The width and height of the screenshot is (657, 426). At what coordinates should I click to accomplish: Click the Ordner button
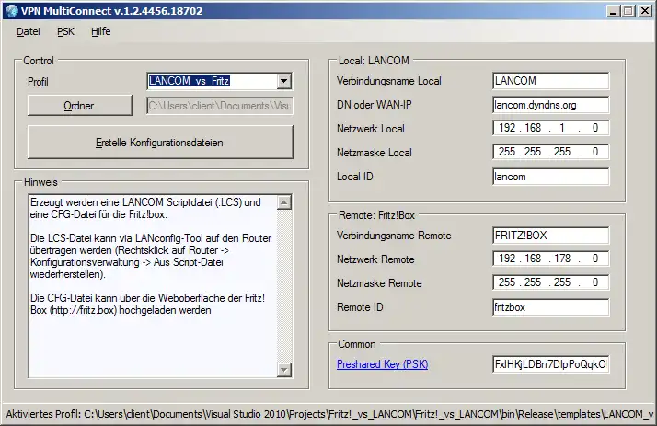[x=80, y=106]
